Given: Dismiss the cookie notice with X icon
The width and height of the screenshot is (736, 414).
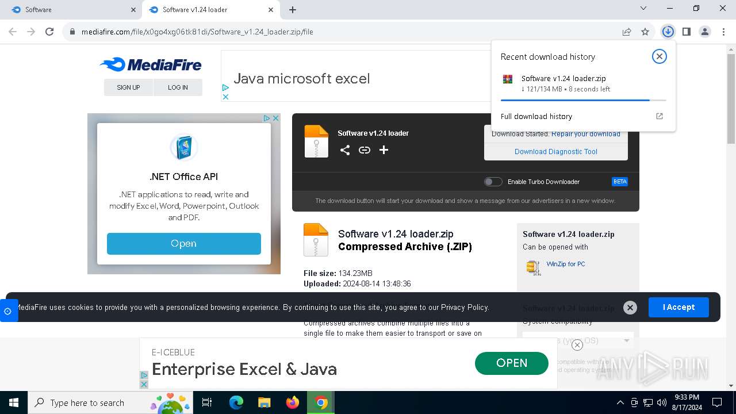Looking at the screenshot, I should pyautogui.click(x=630, y=308).
